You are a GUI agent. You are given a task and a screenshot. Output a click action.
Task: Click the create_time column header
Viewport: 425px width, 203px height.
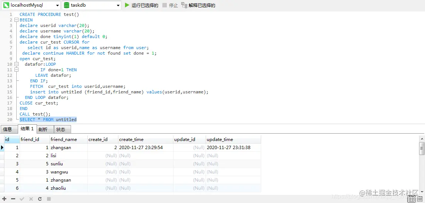point(146,140)
